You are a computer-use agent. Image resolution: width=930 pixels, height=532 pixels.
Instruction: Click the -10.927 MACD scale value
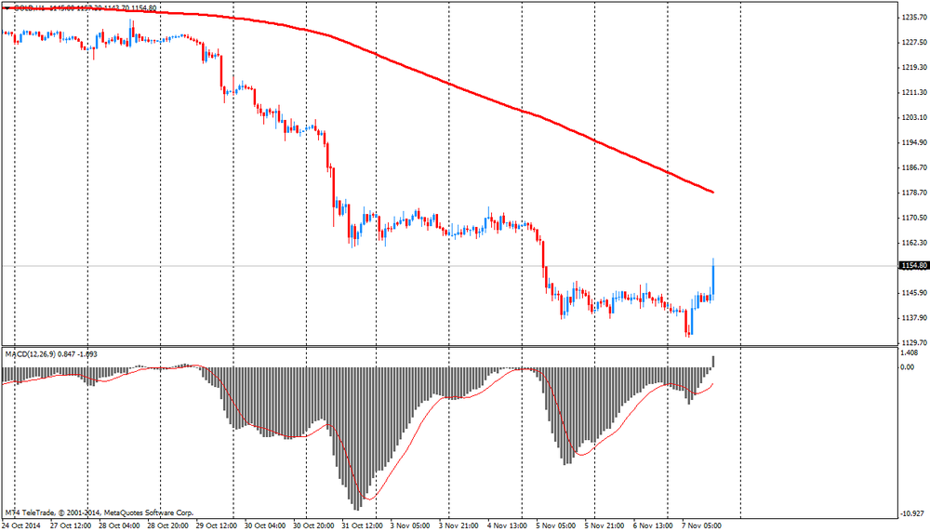[912, 513]
